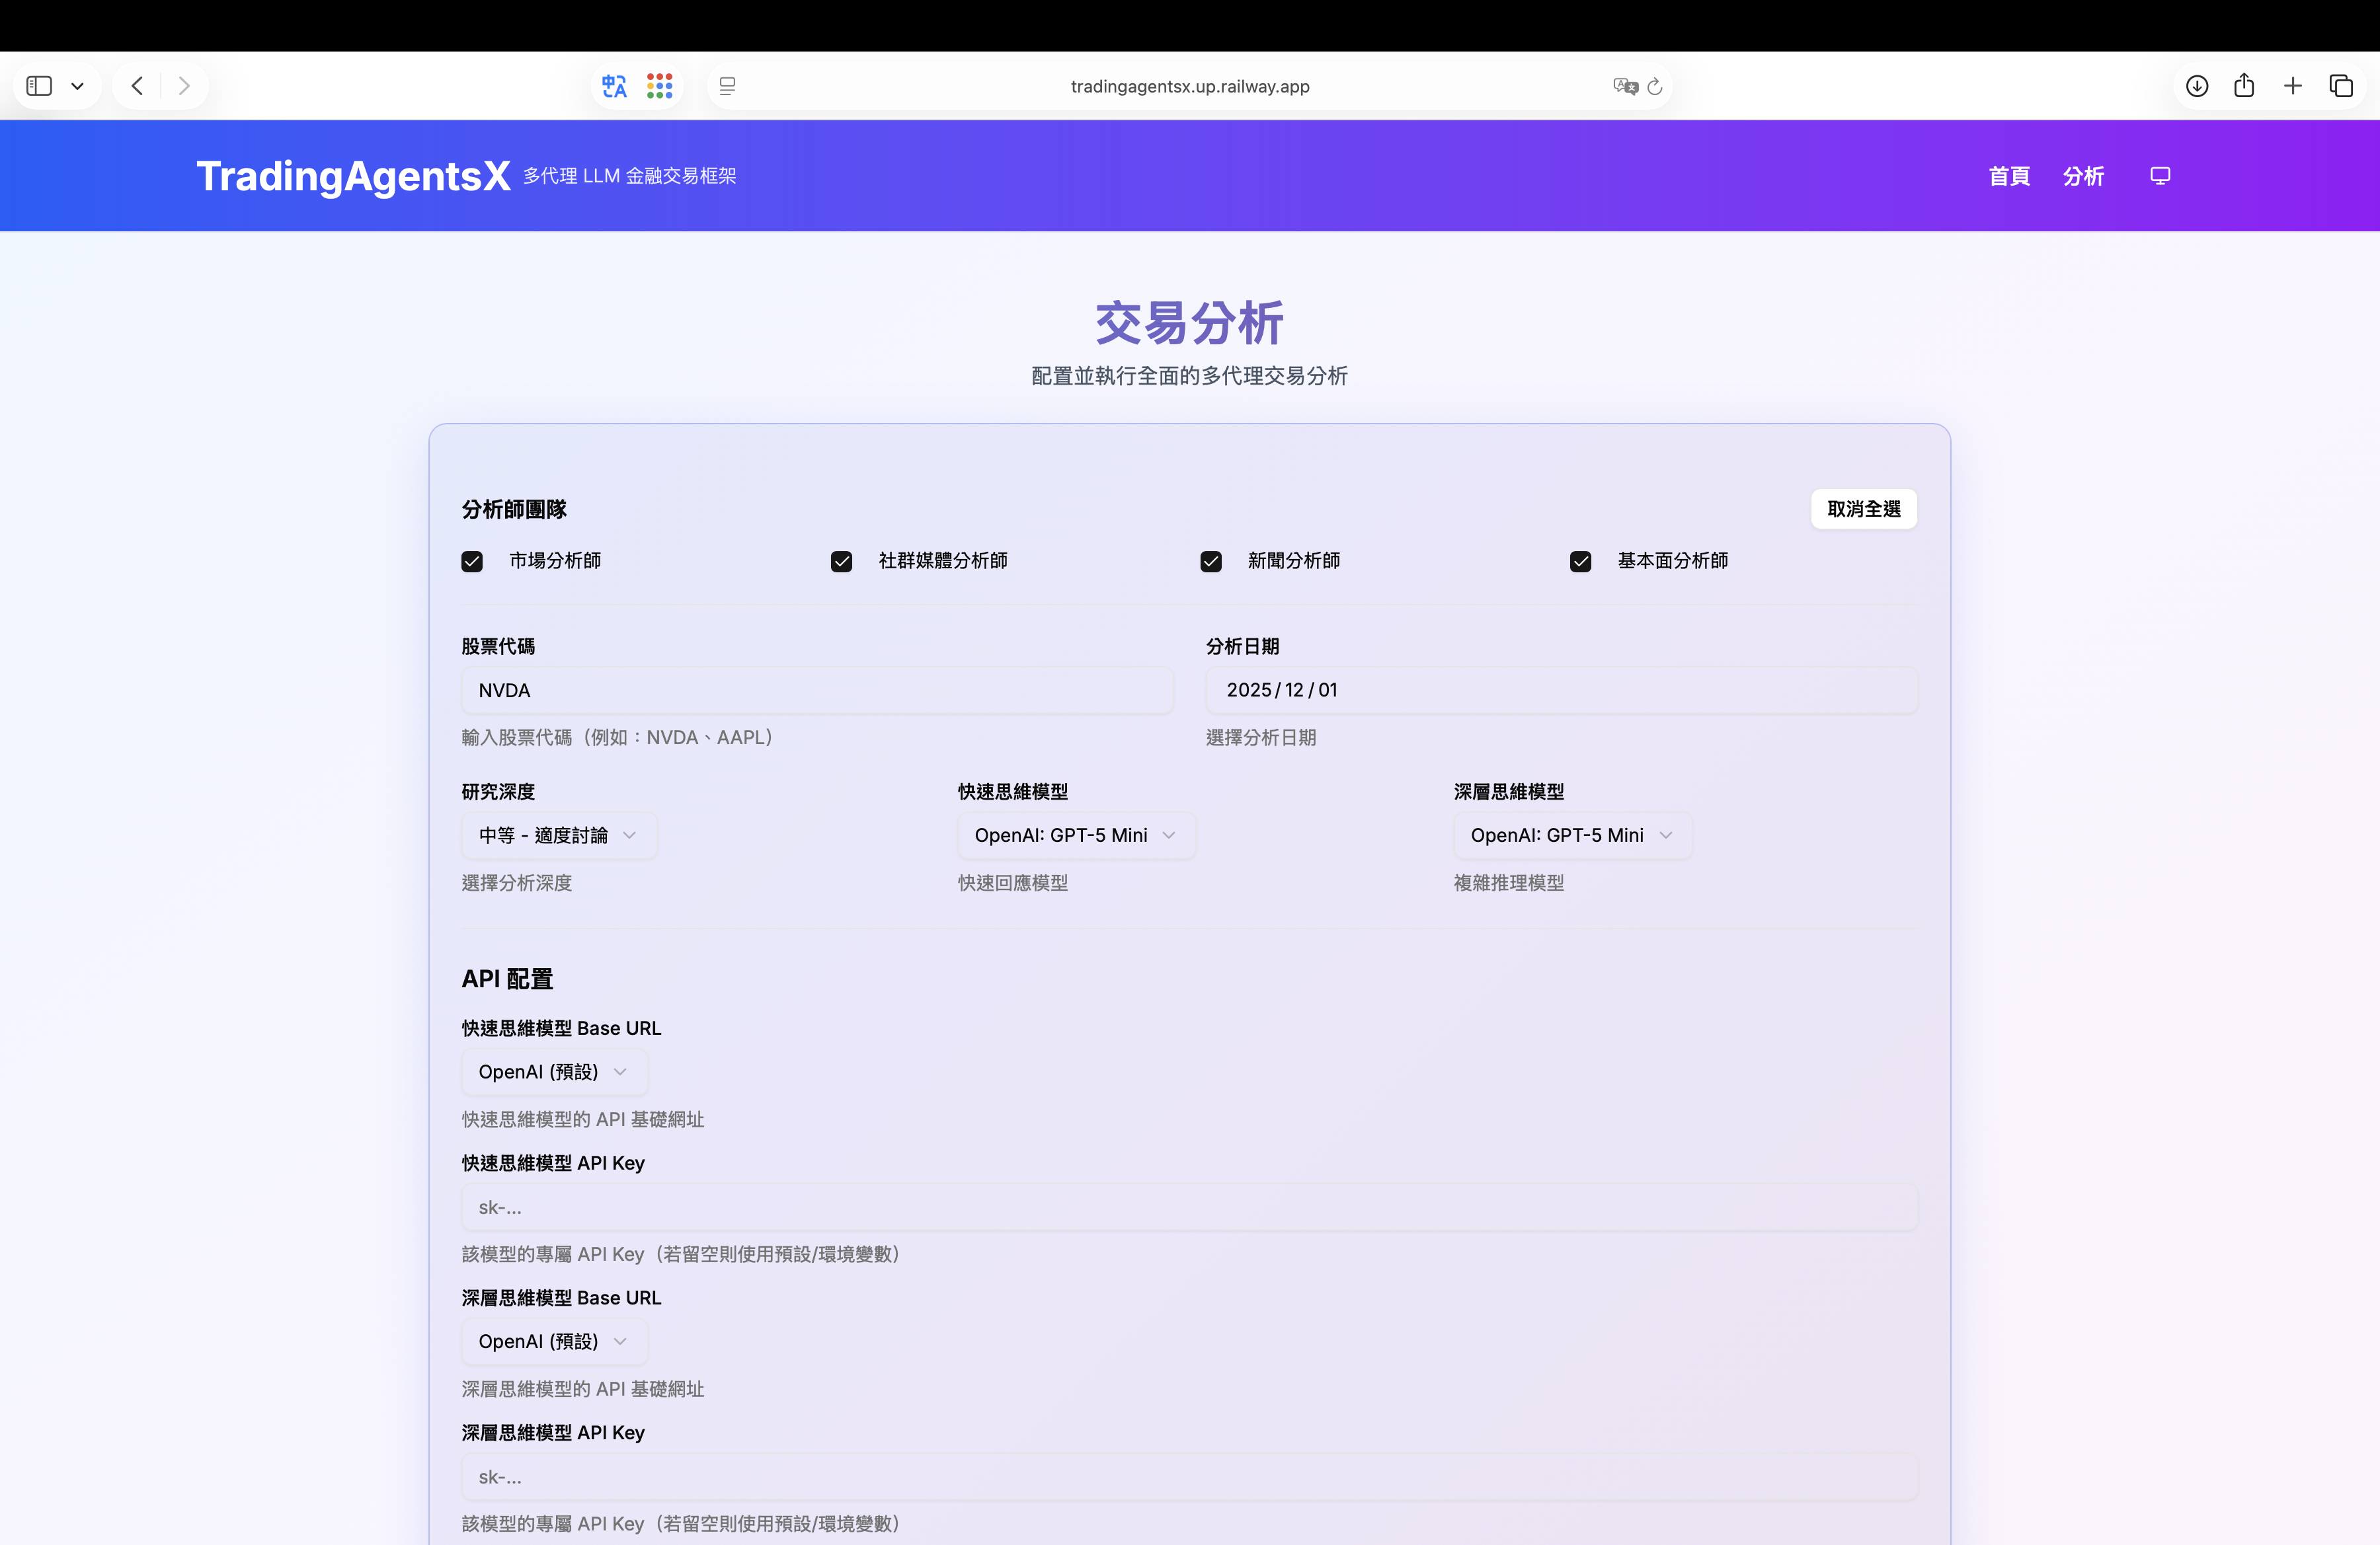Toggle the 社群媒體分析師 checkbox

click(x=842, y=562)
